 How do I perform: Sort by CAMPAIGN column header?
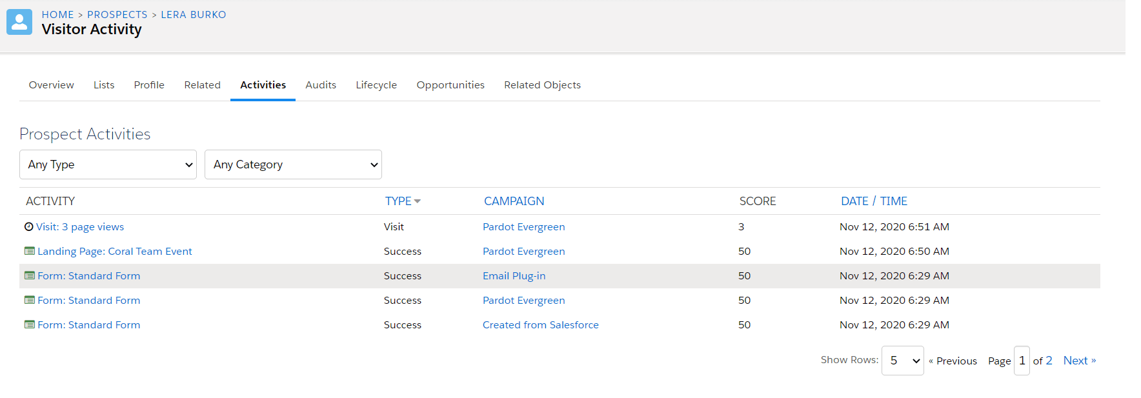click(x=514, y=201)
